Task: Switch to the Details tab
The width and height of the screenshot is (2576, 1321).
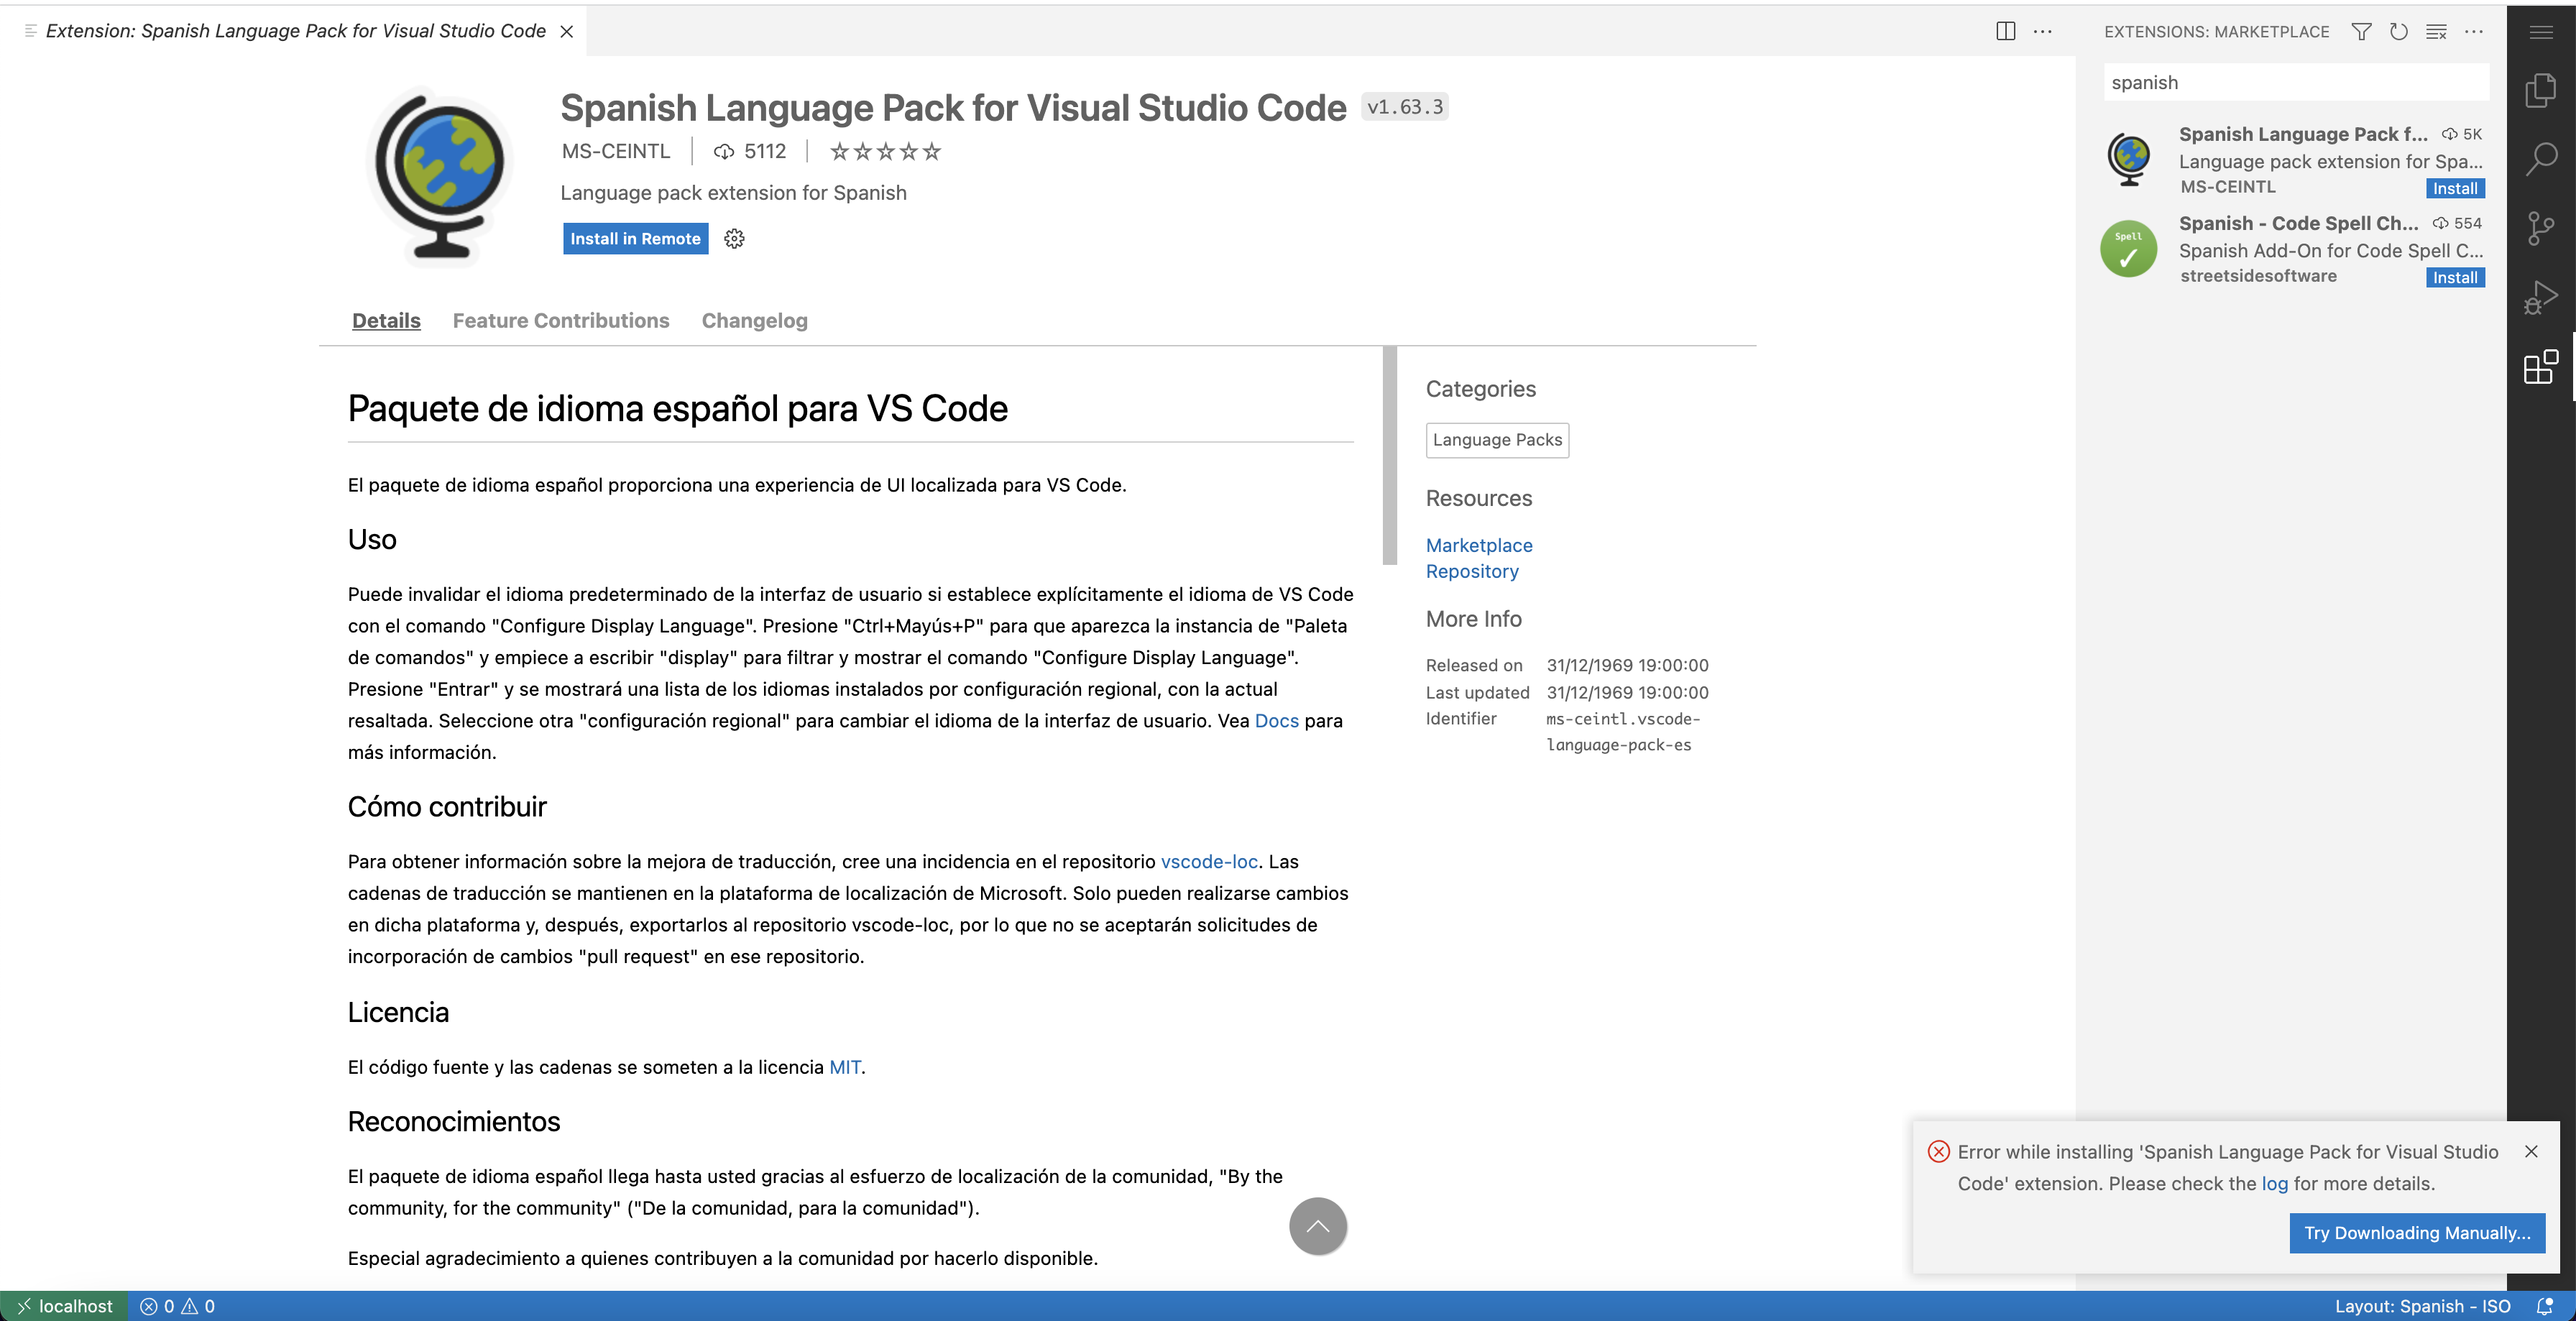Action: [x=386, y=321]
